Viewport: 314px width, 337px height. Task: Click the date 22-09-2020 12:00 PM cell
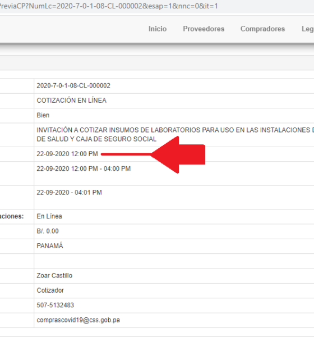click(x=67, y=154)
